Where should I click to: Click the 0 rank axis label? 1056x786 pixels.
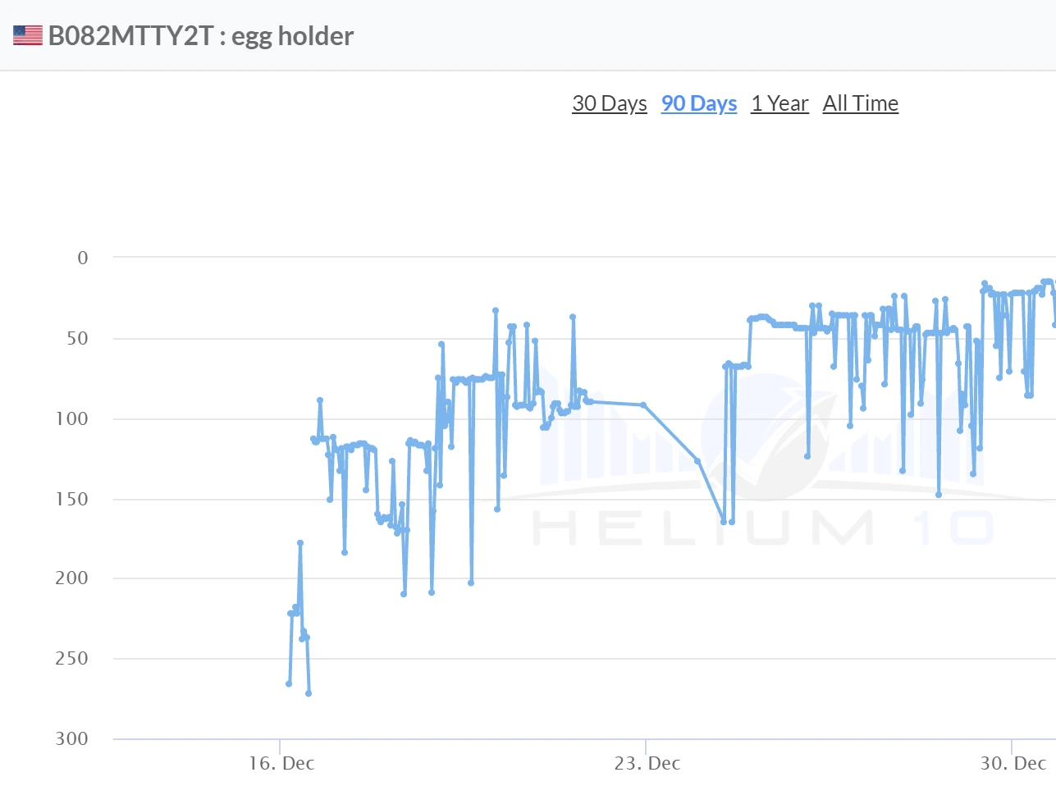pyautogui.click(x=82, y=258)
